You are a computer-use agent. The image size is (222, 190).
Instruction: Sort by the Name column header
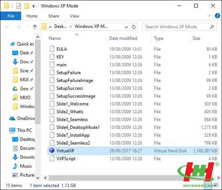point(55,38)
